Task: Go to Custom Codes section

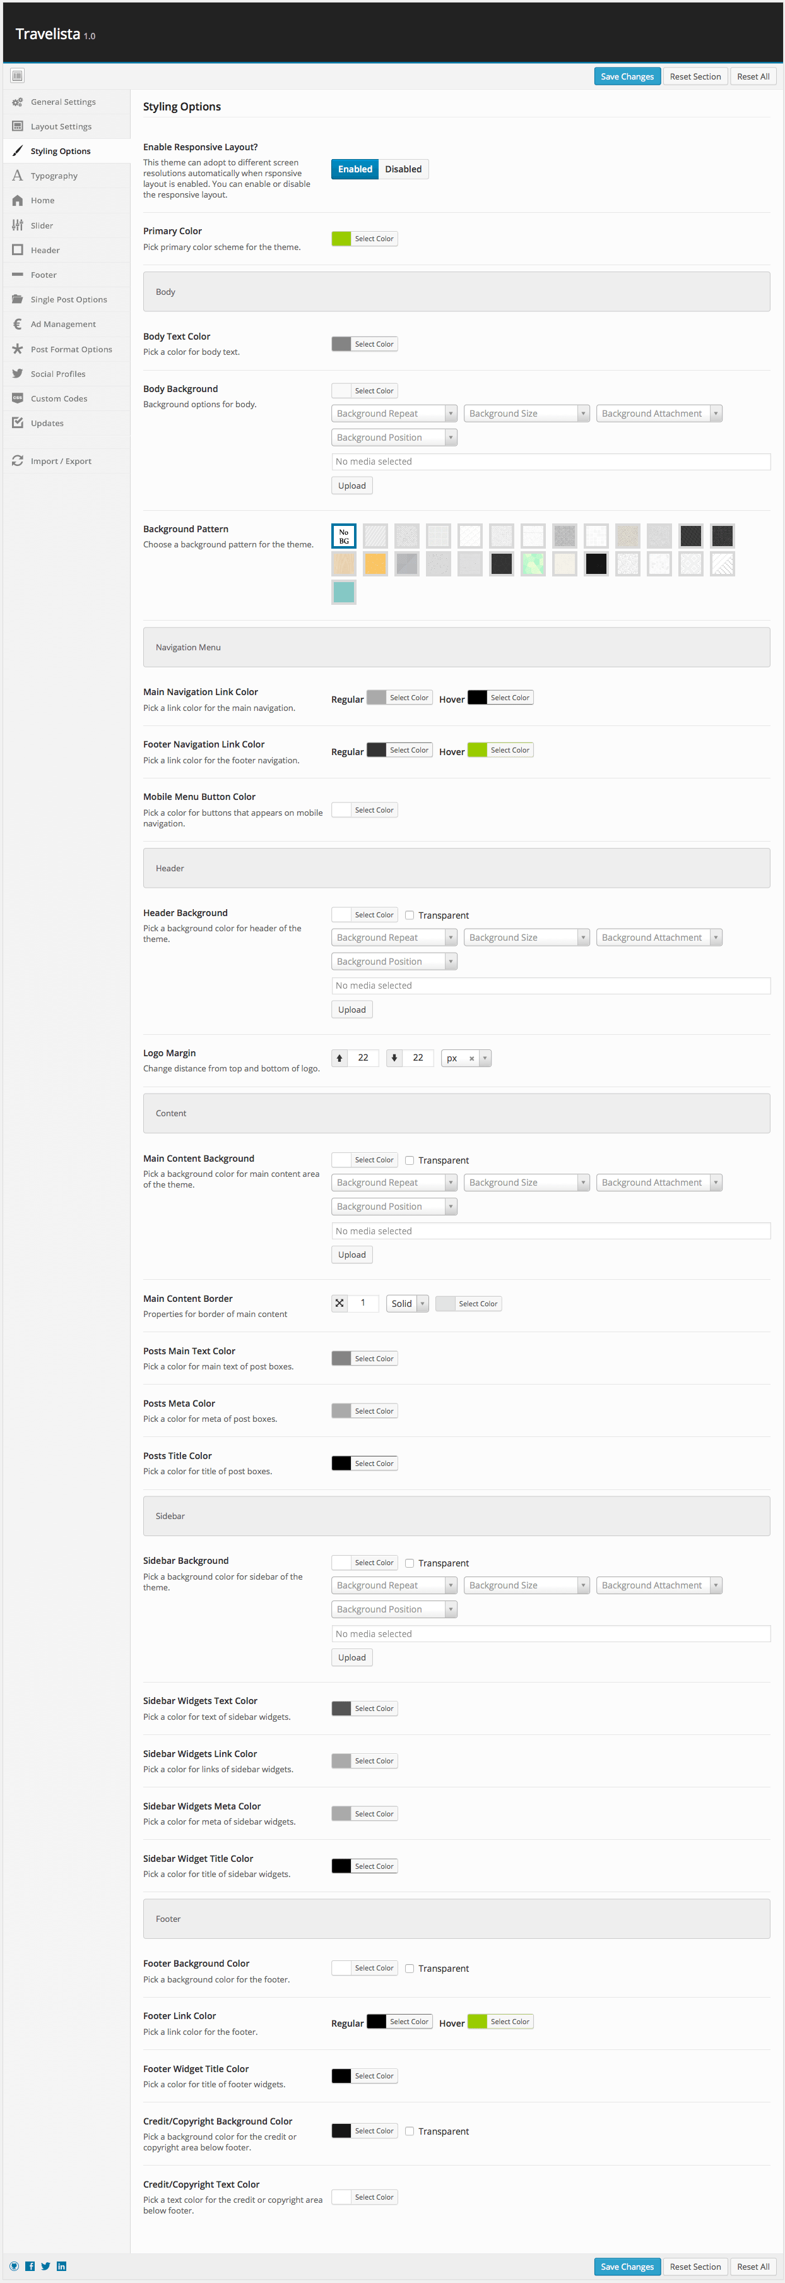Action: 66,399
